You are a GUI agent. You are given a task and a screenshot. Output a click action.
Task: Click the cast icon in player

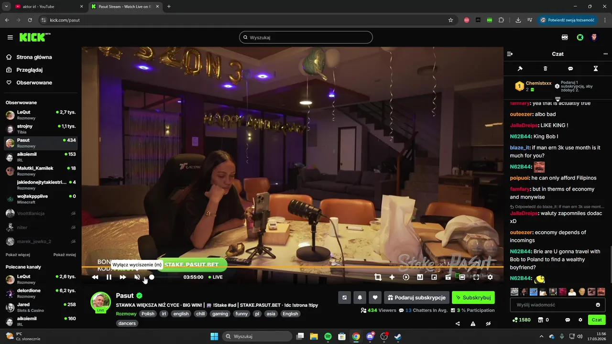448,277
